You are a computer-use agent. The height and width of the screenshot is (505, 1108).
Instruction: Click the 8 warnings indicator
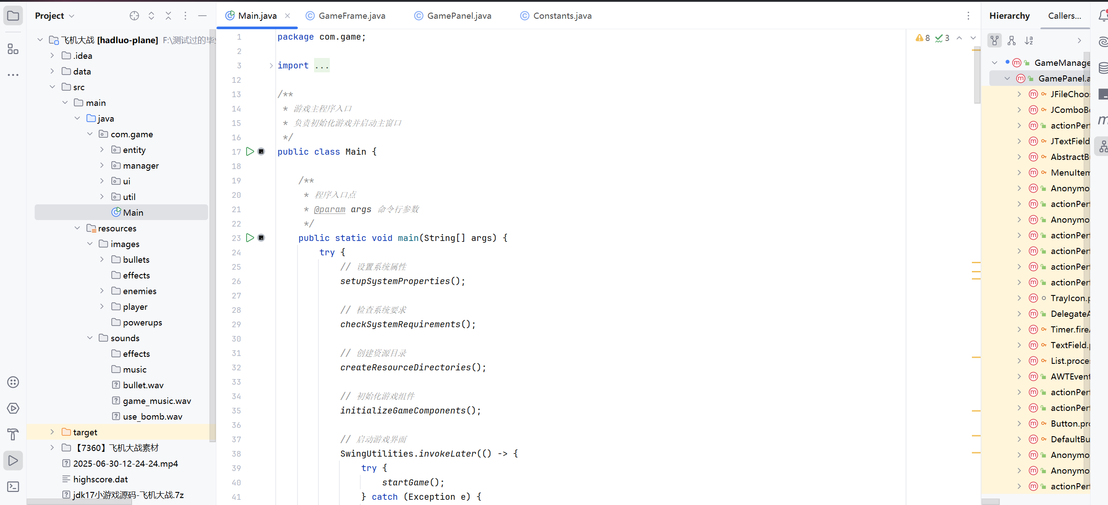click(923, 38)
